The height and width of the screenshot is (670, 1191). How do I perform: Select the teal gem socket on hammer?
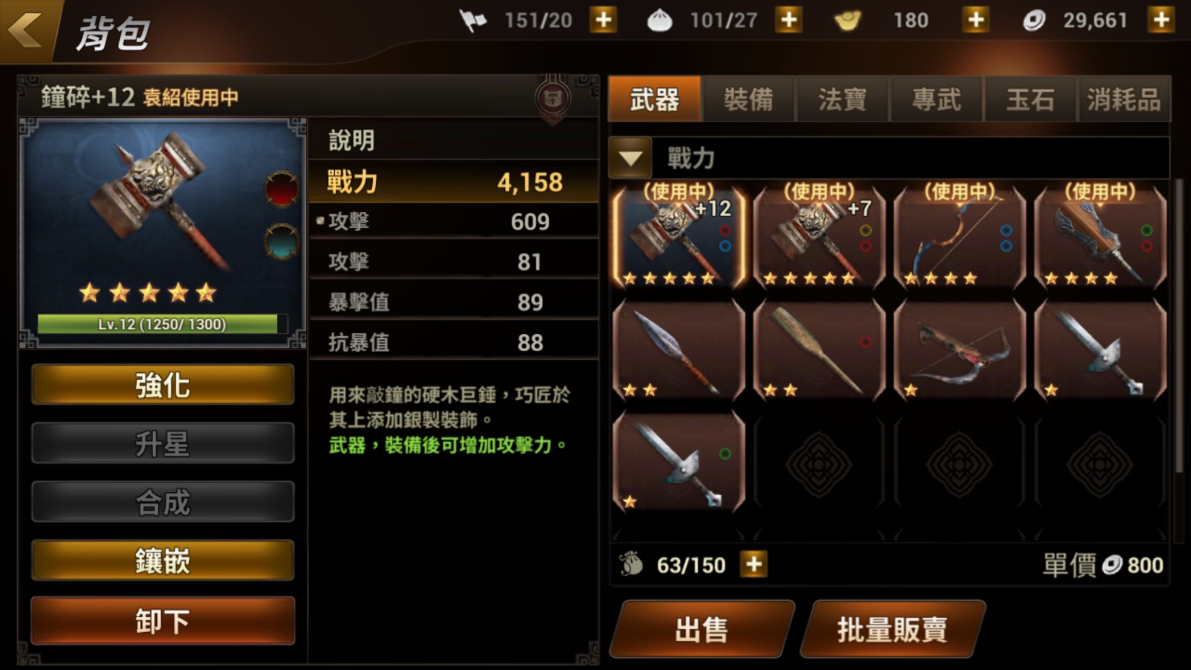pyautogui.click(x=281, y=242)
